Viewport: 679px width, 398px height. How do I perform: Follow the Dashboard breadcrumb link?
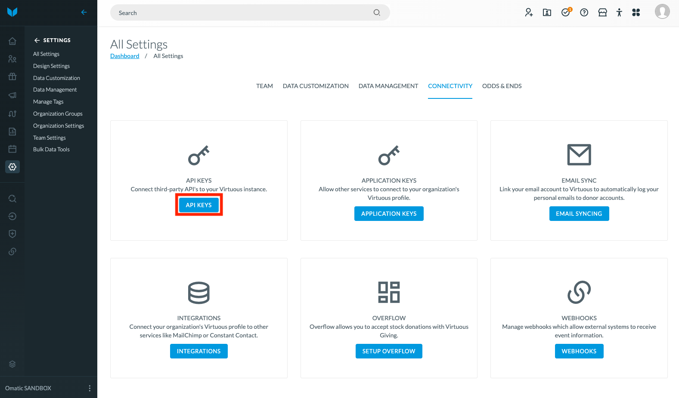[124, 56]
